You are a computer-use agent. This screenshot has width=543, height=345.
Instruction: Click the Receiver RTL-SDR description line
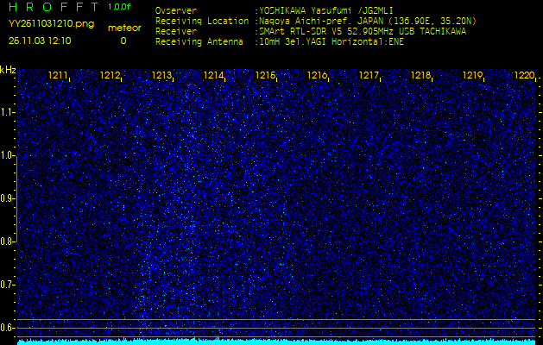pyautogui.click(x=361, y=30)
